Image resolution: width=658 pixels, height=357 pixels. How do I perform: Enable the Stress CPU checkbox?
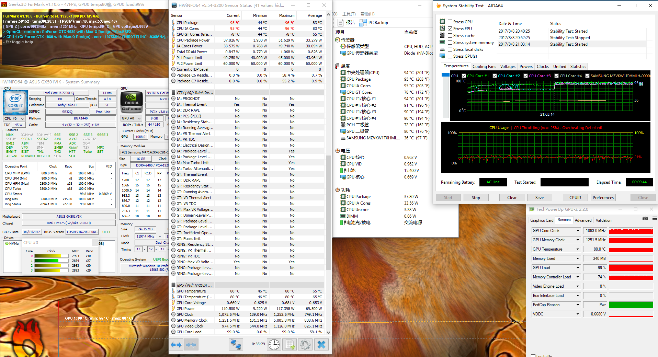point(450,22)
